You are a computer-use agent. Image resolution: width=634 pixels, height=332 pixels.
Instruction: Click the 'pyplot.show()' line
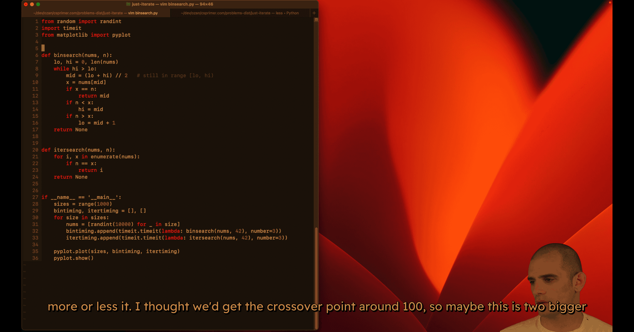point(73,258)
